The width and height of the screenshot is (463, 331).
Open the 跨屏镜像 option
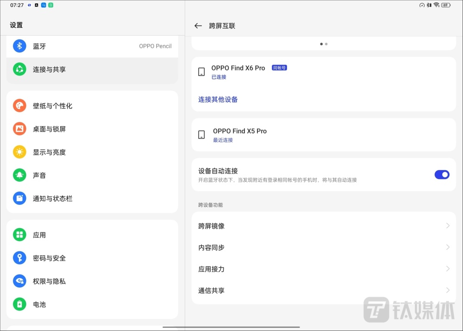point(324,226)
